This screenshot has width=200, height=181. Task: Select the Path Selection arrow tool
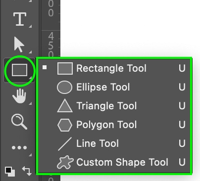coord(19,45)
